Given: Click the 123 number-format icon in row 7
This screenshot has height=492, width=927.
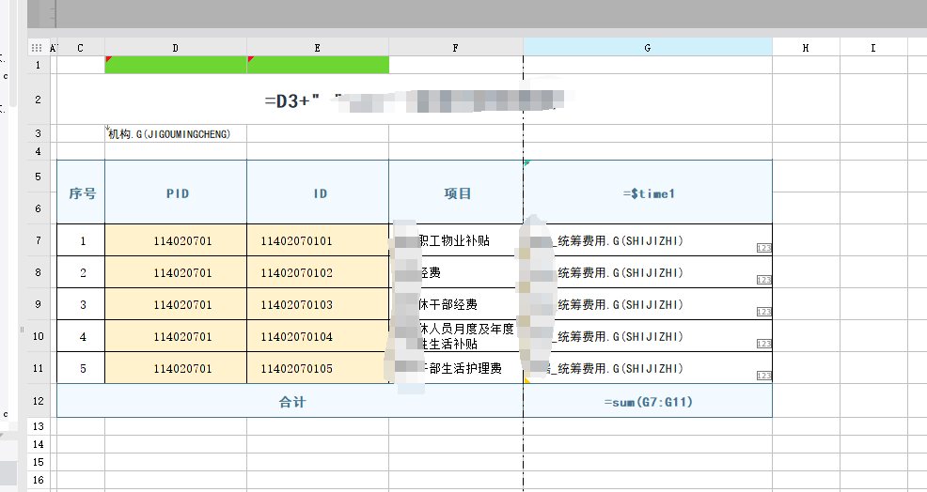Looking at the screenshot, I should tap(763, 248).
